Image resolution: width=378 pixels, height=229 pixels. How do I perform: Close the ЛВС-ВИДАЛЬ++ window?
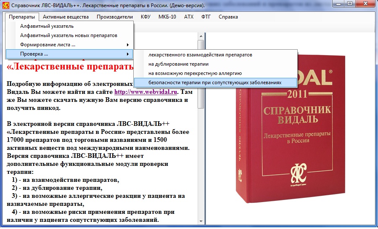coord(365,4)
